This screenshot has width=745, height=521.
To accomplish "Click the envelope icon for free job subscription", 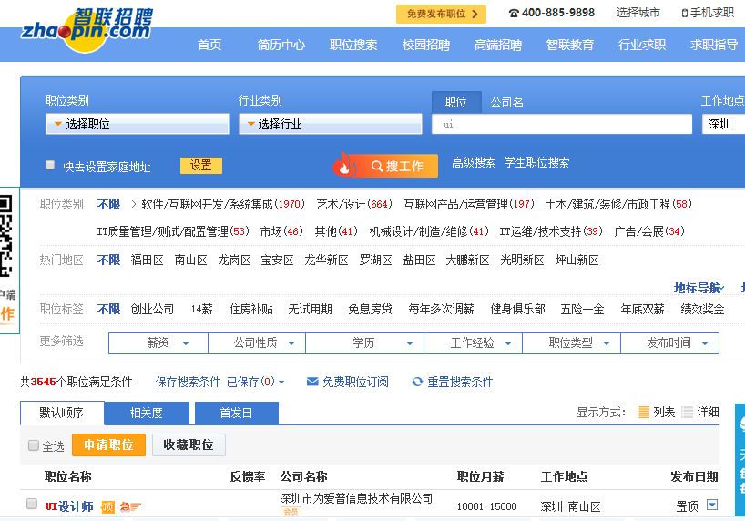I will (312, 382).
